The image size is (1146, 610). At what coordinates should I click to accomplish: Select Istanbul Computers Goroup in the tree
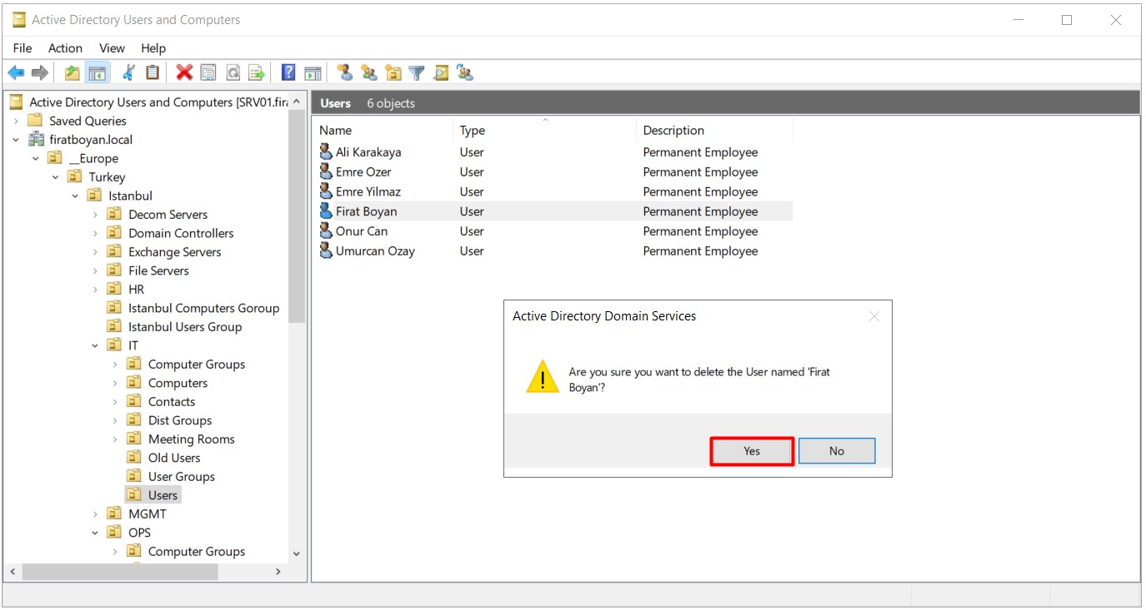coord(203,308)
